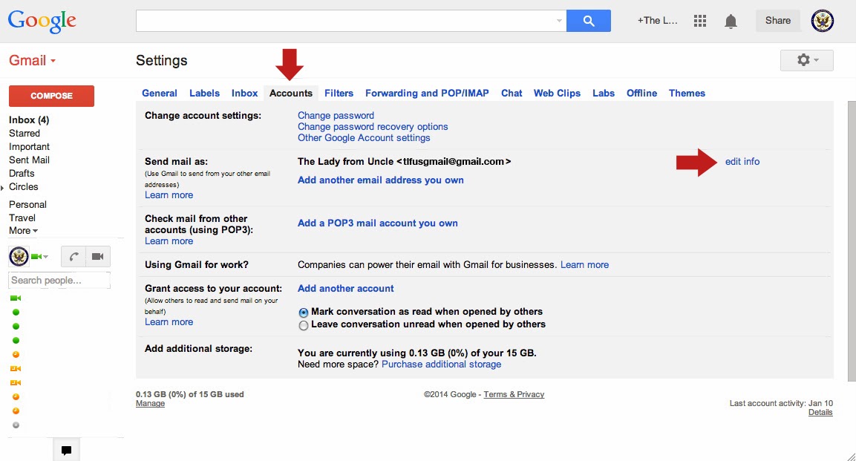The height and width of the screenshot is (461, 856).
Task: Click Add another account link
Action: 345,289
